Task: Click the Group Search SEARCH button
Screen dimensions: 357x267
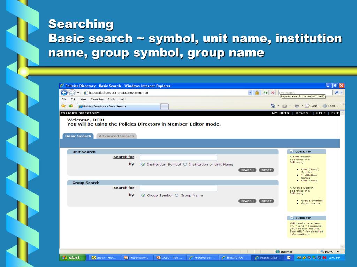Action: click(247, 201)
